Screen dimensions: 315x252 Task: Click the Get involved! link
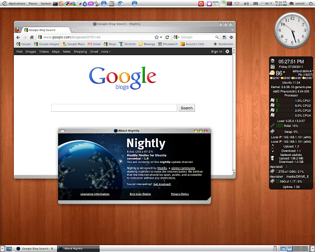(162, 184)
